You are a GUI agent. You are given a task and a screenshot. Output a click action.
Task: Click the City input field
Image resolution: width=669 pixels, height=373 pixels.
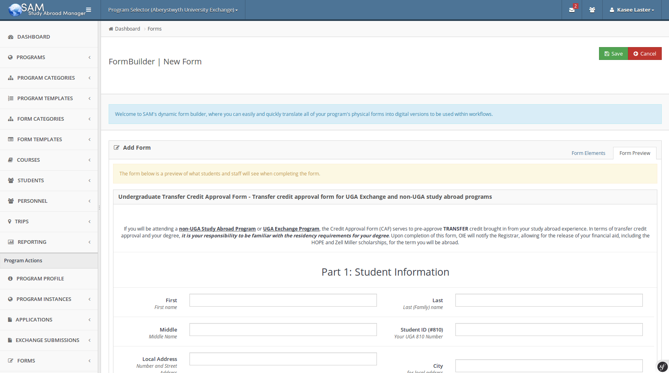pyautogui.click(x=549, y=366)
